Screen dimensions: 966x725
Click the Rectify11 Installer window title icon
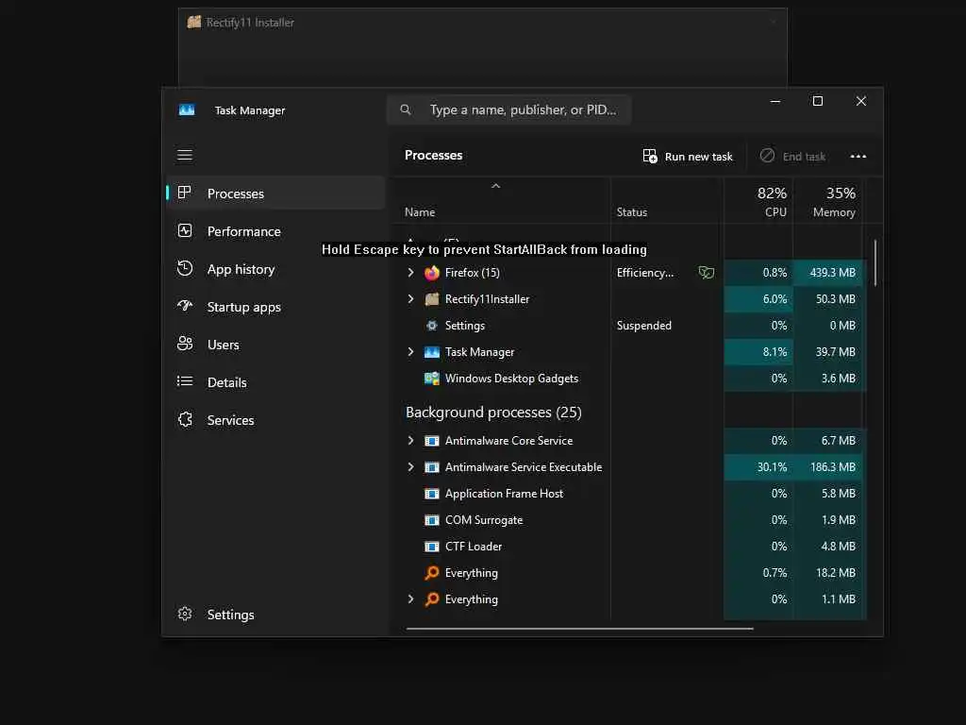[x=194, y=23]
